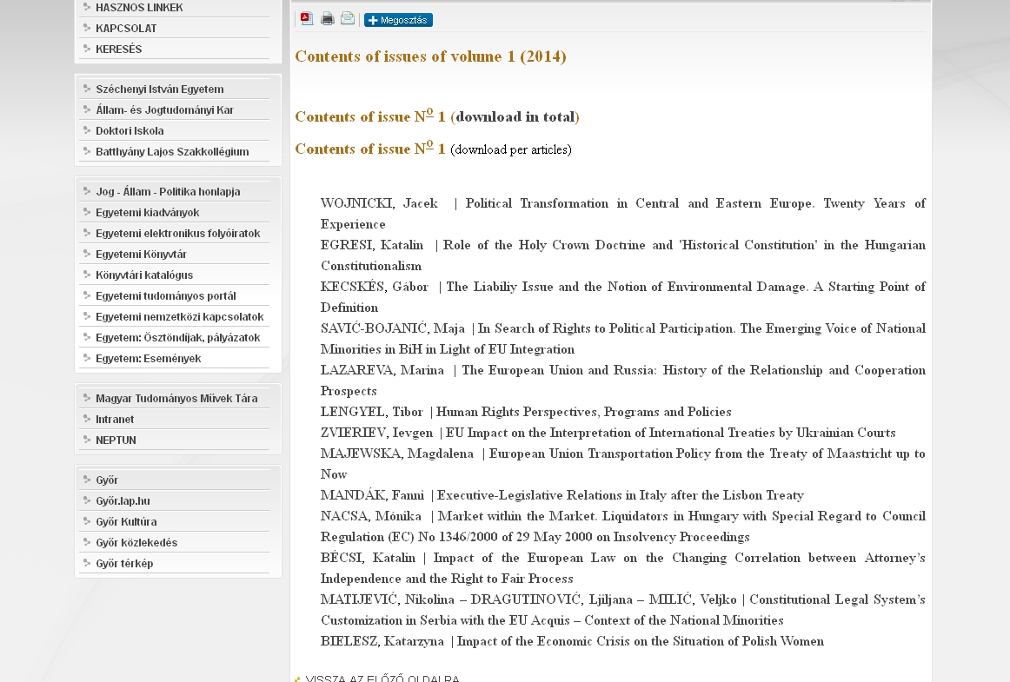Image resolution: width=1010 pixels, height=682 pixels.
Task: Go to the KAPCSOLAT menu item
Action: [126, 29]
